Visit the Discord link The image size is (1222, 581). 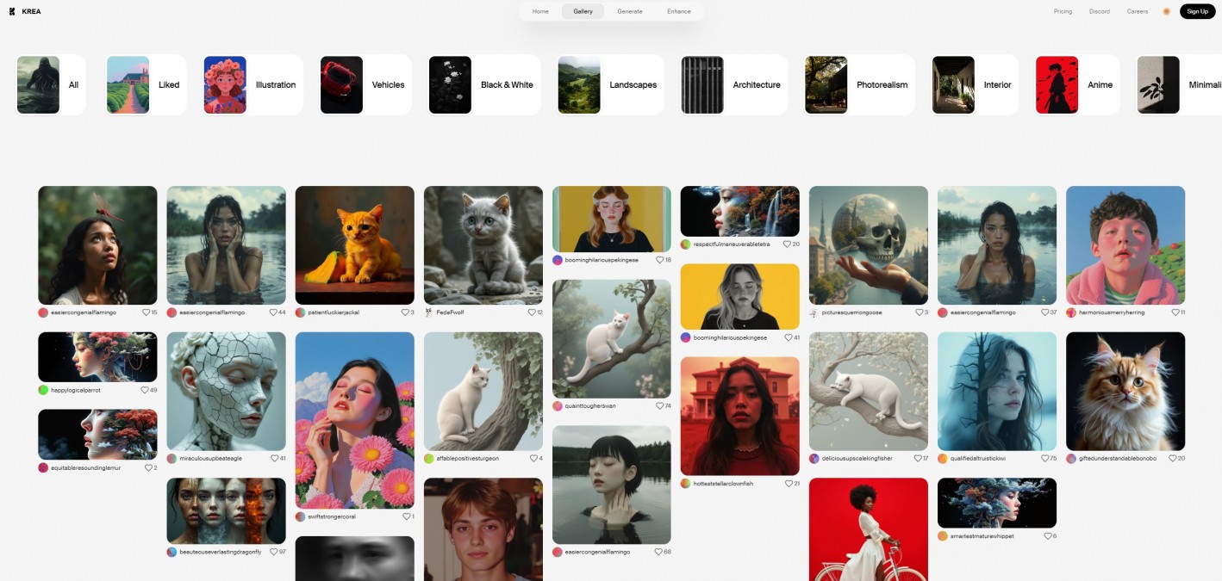(1099, 11)
